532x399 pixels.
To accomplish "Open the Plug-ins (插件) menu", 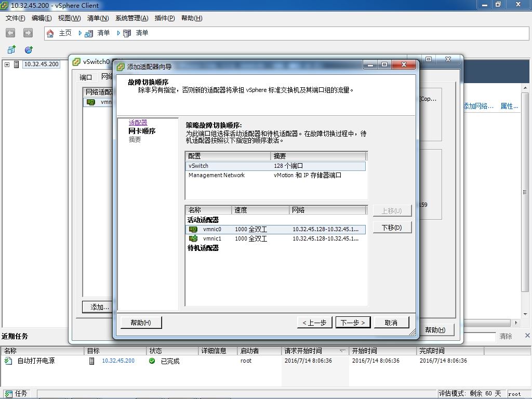I will tap(165, 18).
